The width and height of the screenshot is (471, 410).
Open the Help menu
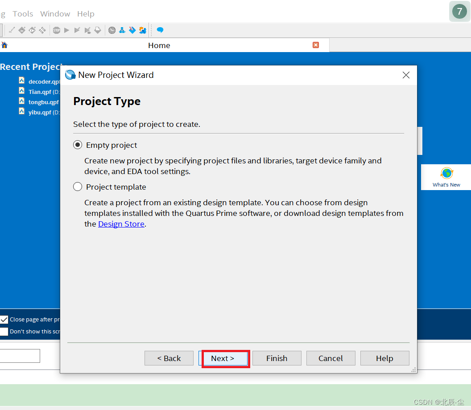point(86,14)
